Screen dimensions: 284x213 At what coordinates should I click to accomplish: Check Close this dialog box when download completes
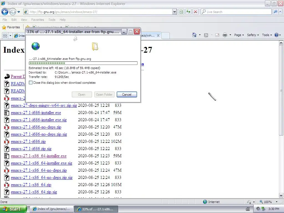click(31, 83)
